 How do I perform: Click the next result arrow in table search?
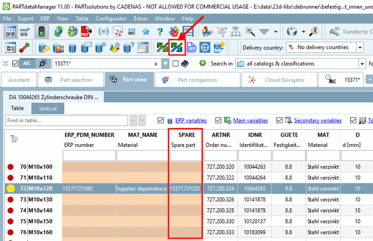click(142, 120)
